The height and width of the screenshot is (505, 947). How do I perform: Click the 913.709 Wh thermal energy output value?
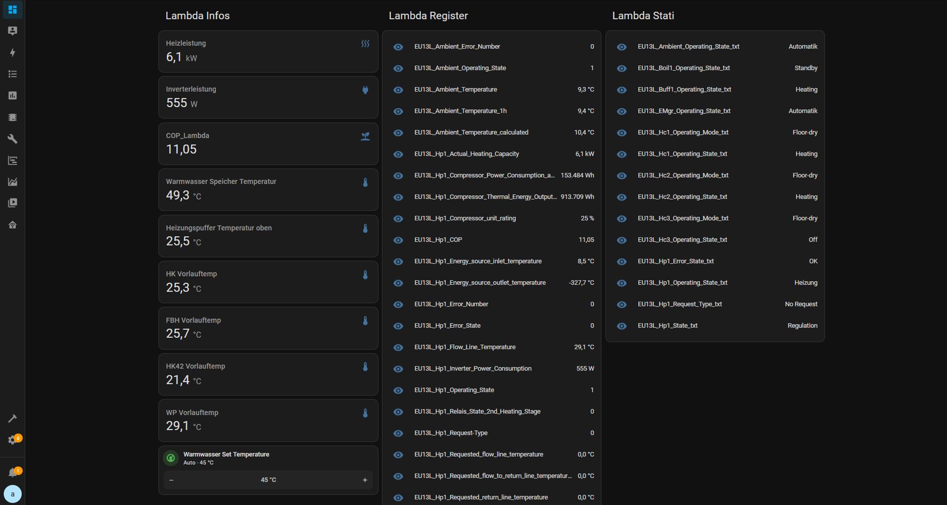click(x=577, y=197)
